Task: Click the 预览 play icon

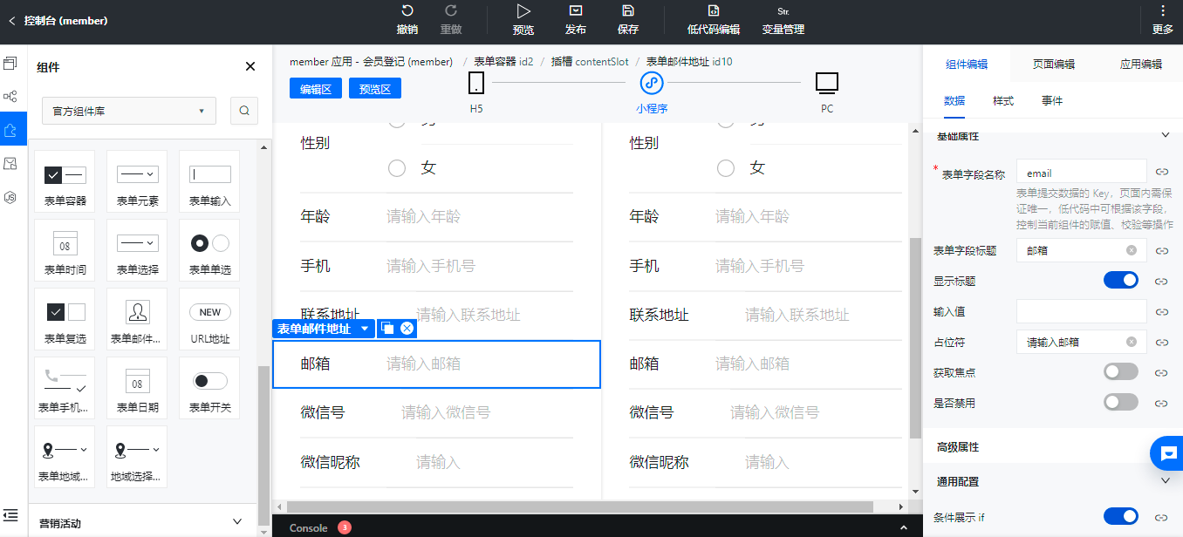Action: 523,11
